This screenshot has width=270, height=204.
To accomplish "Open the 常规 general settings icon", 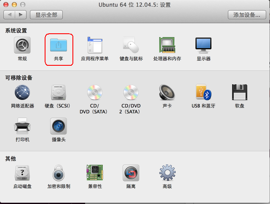I will coord(22,45).
